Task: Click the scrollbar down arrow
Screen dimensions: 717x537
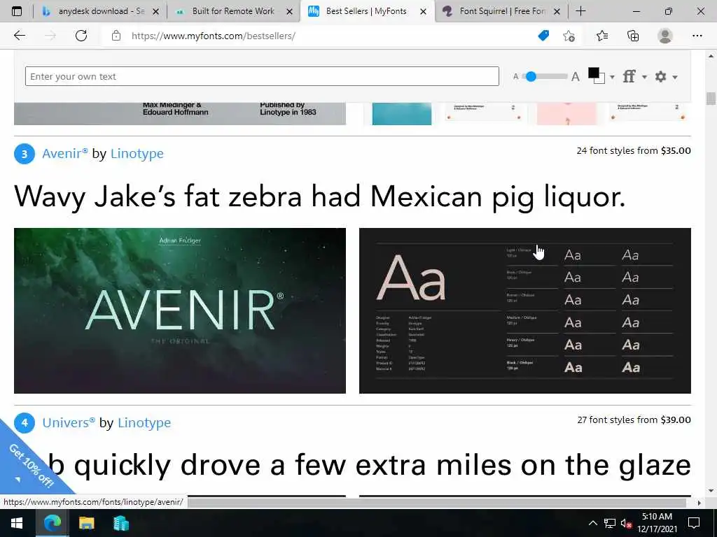Action: pyautogui.click(x=710, y=490)
